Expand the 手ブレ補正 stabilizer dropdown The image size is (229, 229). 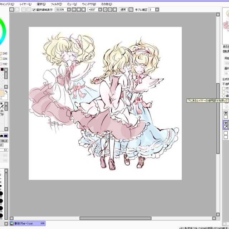click(157, 10)
